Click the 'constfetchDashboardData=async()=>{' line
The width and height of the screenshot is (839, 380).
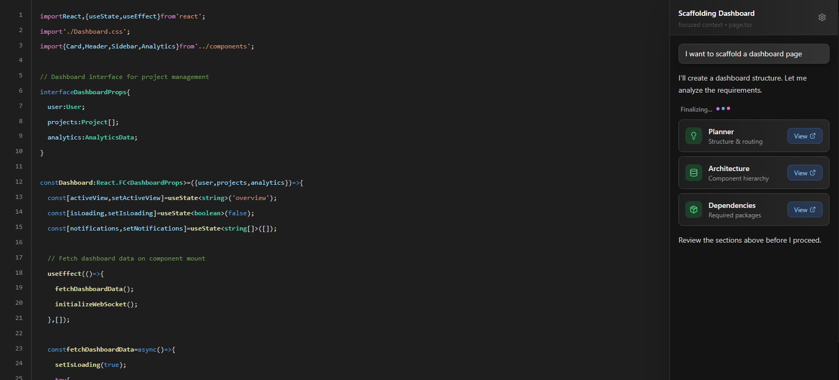[x=112, y=349]
